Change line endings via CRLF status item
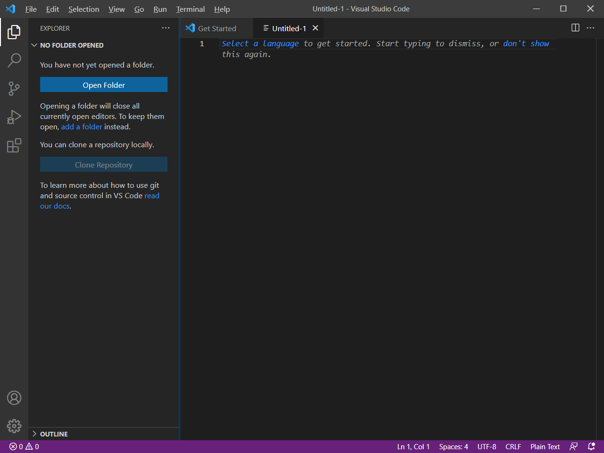This screenshot has width=604, height=453. pos(513,446)
